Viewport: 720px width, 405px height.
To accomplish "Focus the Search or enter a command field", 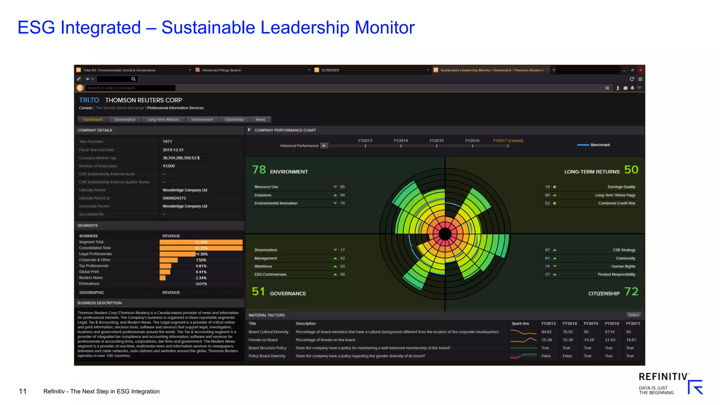I will tap(130, 88).
